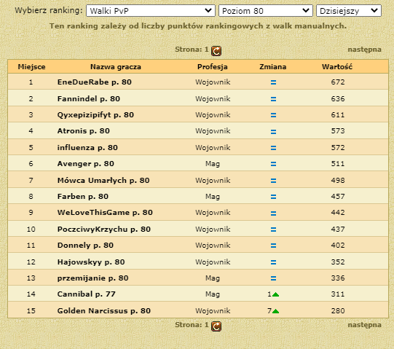394x349 pixels.
Task: Click the value 442 for WeLoveThisGame
Action: [x=338, y=213]
